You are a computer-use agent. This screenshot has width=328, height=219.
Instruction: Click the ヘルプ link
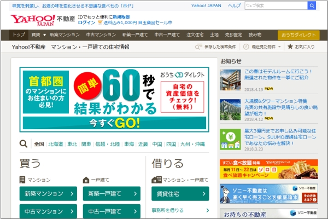tap(235, 5)
